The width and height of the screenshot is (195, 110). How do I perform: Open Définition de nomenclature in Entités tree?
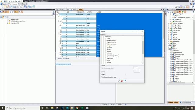coord(18,21)
